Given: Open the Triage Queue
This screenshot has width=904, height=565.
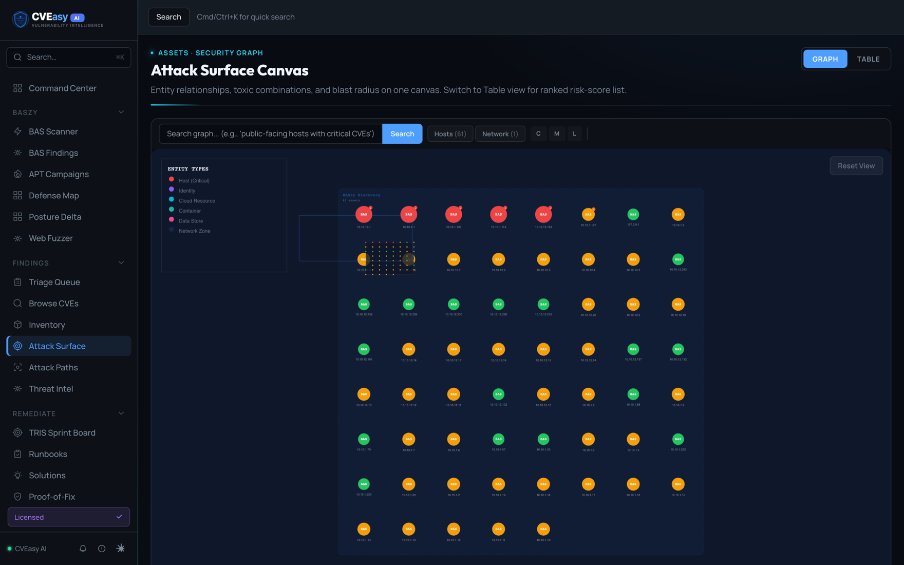Looking at the screenshot, I should pos(68,282).
